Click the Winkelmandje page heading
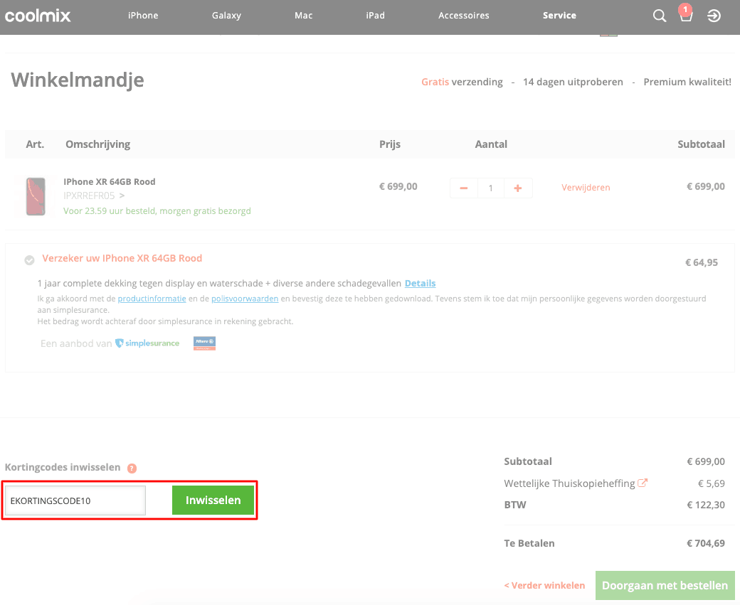 tap(78, 80)
